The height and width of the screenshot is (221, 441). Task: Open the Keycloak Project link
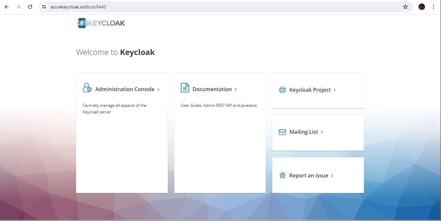click(x=310, y=90)
